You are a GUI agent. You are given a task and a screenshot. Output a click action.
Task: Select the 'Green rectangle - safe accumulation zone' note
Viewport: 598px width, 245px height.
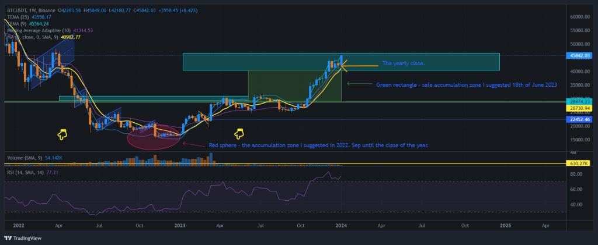(x=466, y=84)
